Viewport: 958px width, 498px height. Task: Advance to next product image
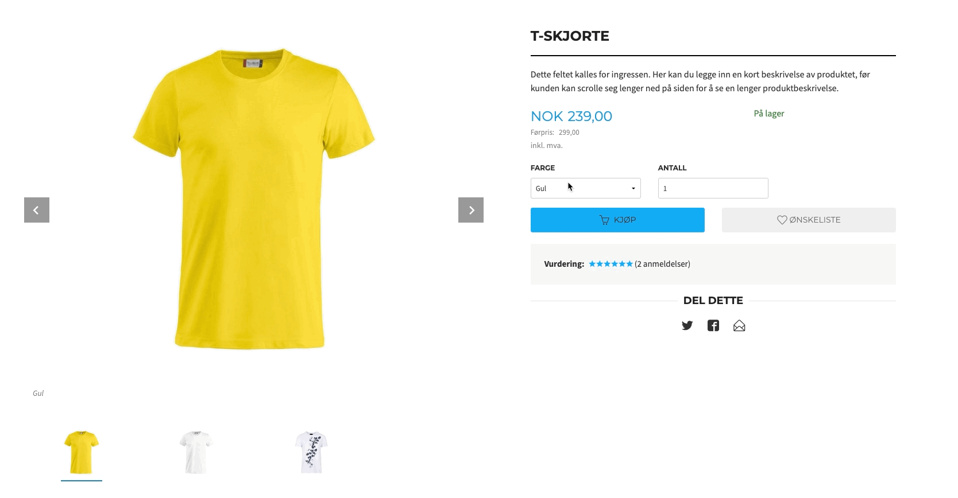(471, 210)
